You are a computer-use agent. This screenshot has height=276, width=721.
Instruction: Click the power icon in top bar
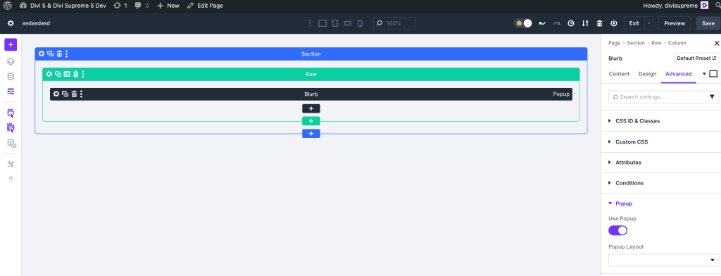[x=614, y=23]
